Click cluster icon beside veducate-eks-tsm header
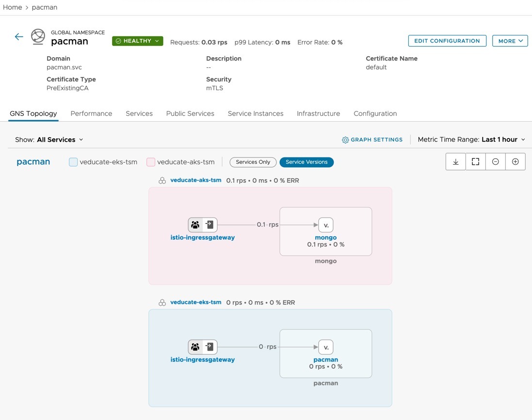The image size is (532, 420). (162, 303)
